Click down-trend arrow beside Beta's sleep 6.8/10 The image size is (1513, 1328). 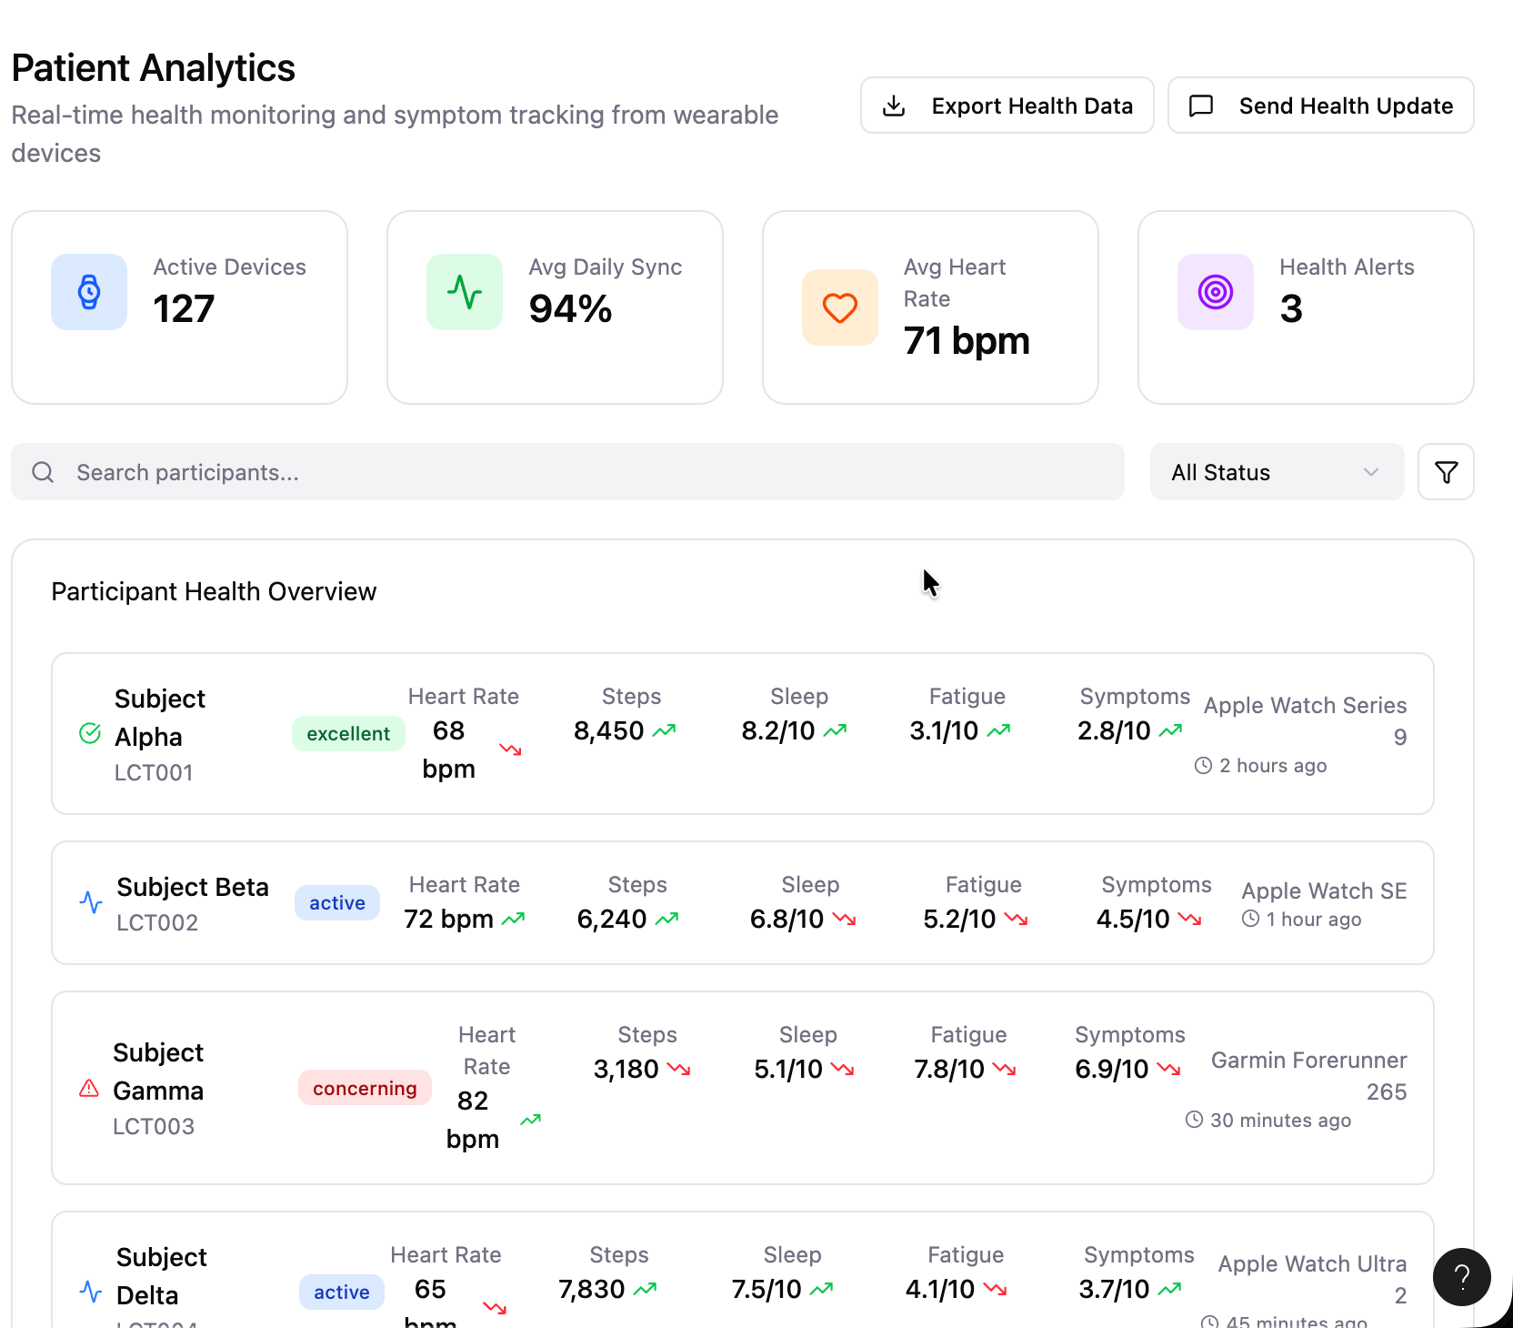[845, 919]
